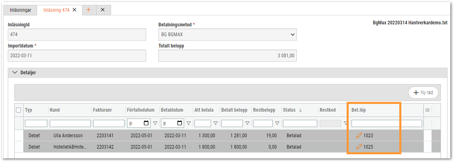Collapse the Detaljer section
Image resolution: width=454 pixels, height=162 pixels.
click(x=15, y=73)
